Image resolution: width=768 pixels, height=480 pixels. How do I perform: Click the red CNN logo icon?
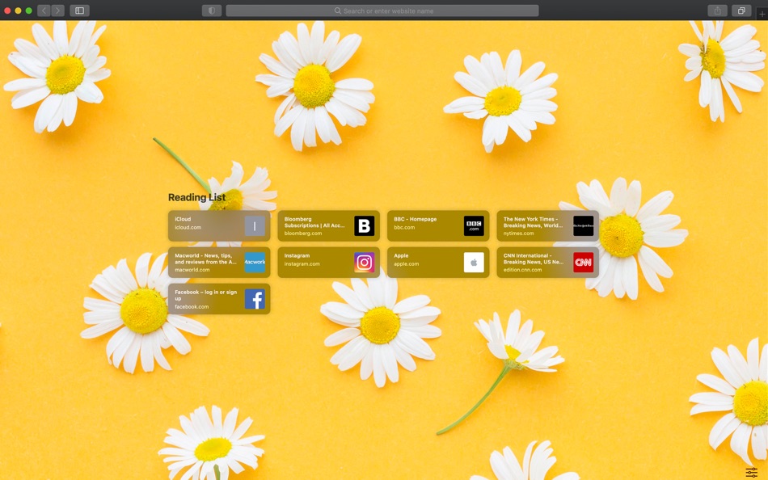(x=584, y=262)
